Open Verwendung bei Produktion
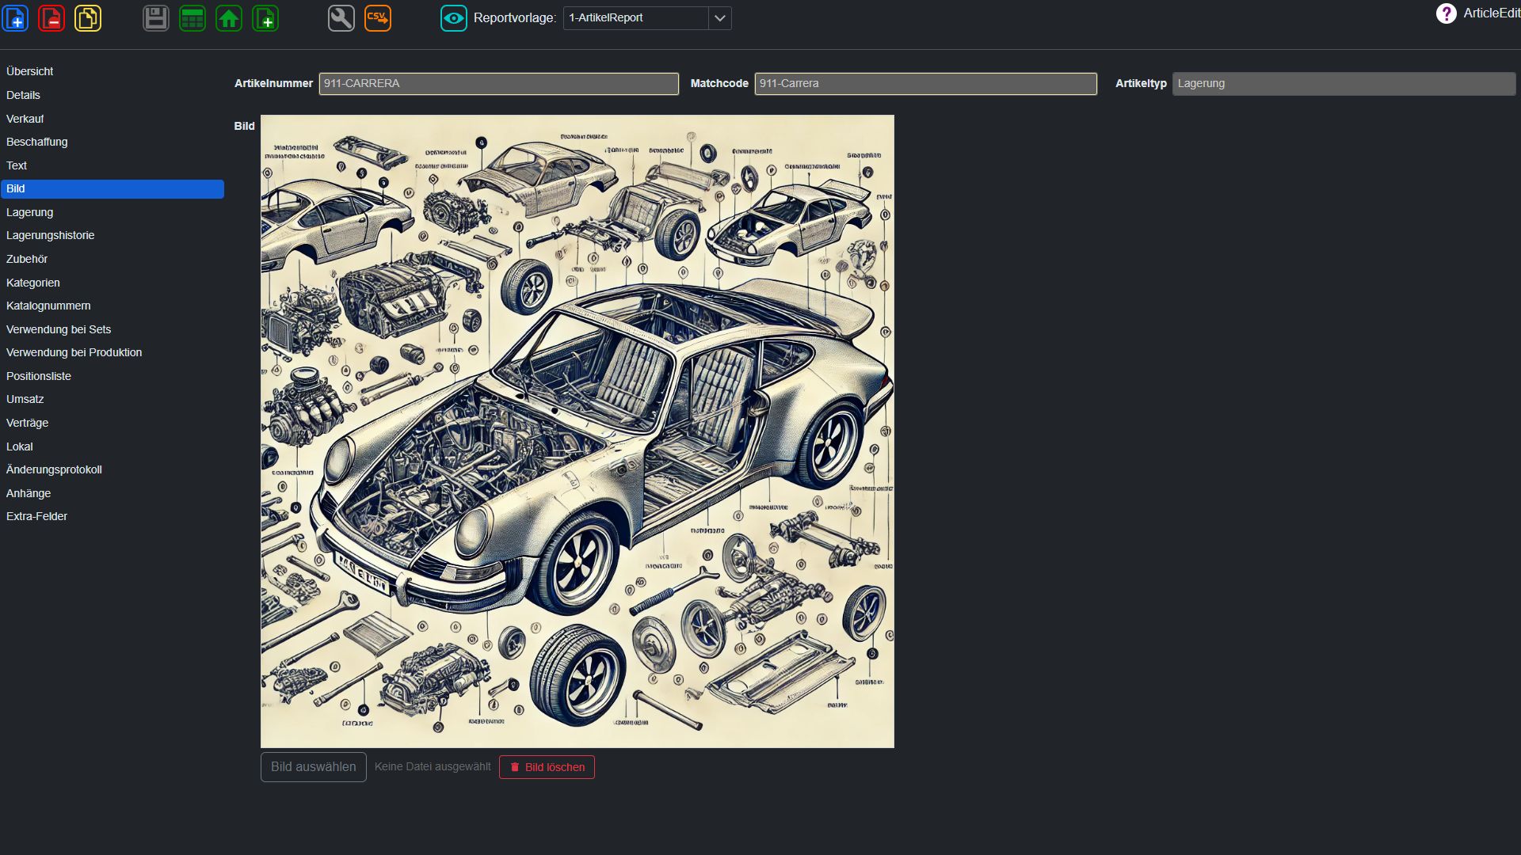The width and height of the screenshot is (1521, 855). click(112, 352)
